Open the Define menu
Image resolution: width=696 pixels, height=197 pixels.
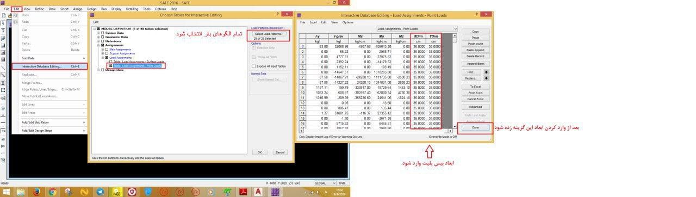coord(40,9)
